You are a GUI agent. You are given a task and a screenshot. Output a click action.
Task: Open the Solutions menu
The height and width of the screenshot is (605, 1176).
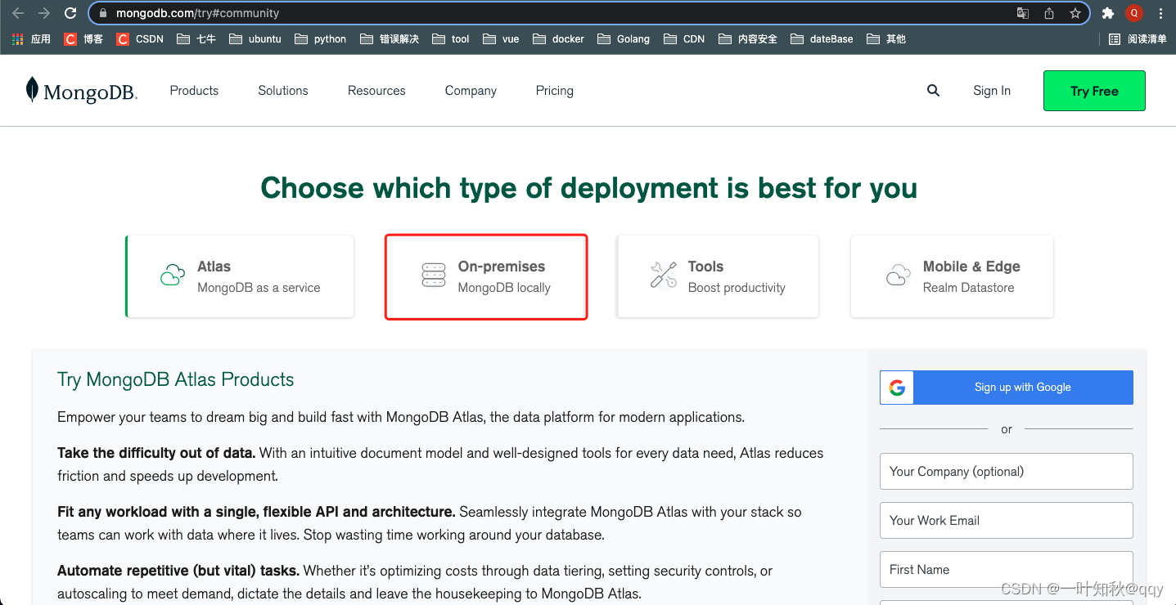tap(283, 91)
